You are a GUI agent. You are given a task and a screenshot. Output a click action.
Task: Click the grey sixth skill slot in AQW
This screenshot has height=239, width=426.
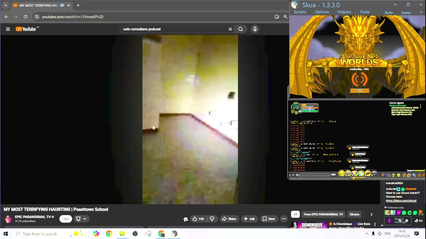coord(374,174)
